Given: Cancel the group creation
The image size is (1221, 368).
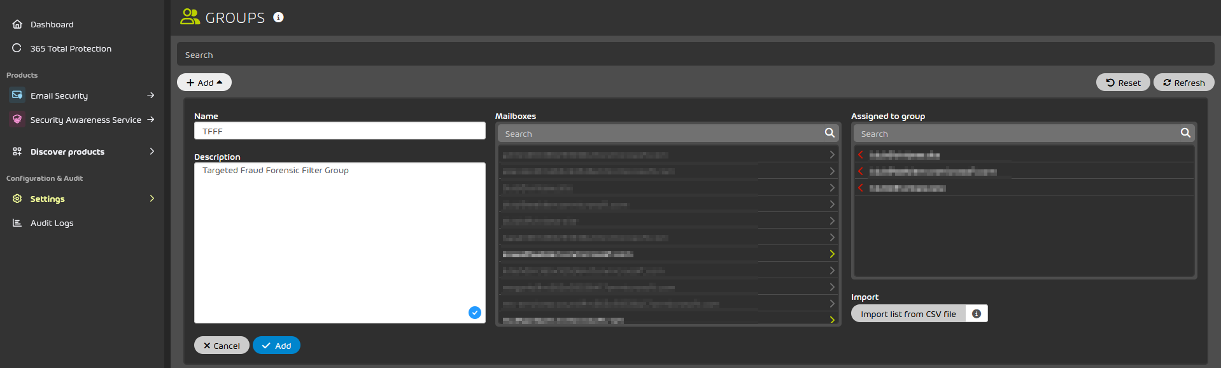Looking at the screenshot, I should pyautogui.click(x=222, y=346).
